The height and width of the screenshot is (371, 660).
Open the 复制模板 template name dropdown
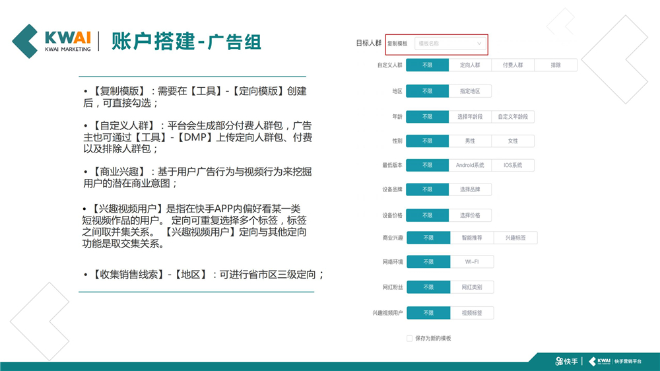click(x=451, y=44)
